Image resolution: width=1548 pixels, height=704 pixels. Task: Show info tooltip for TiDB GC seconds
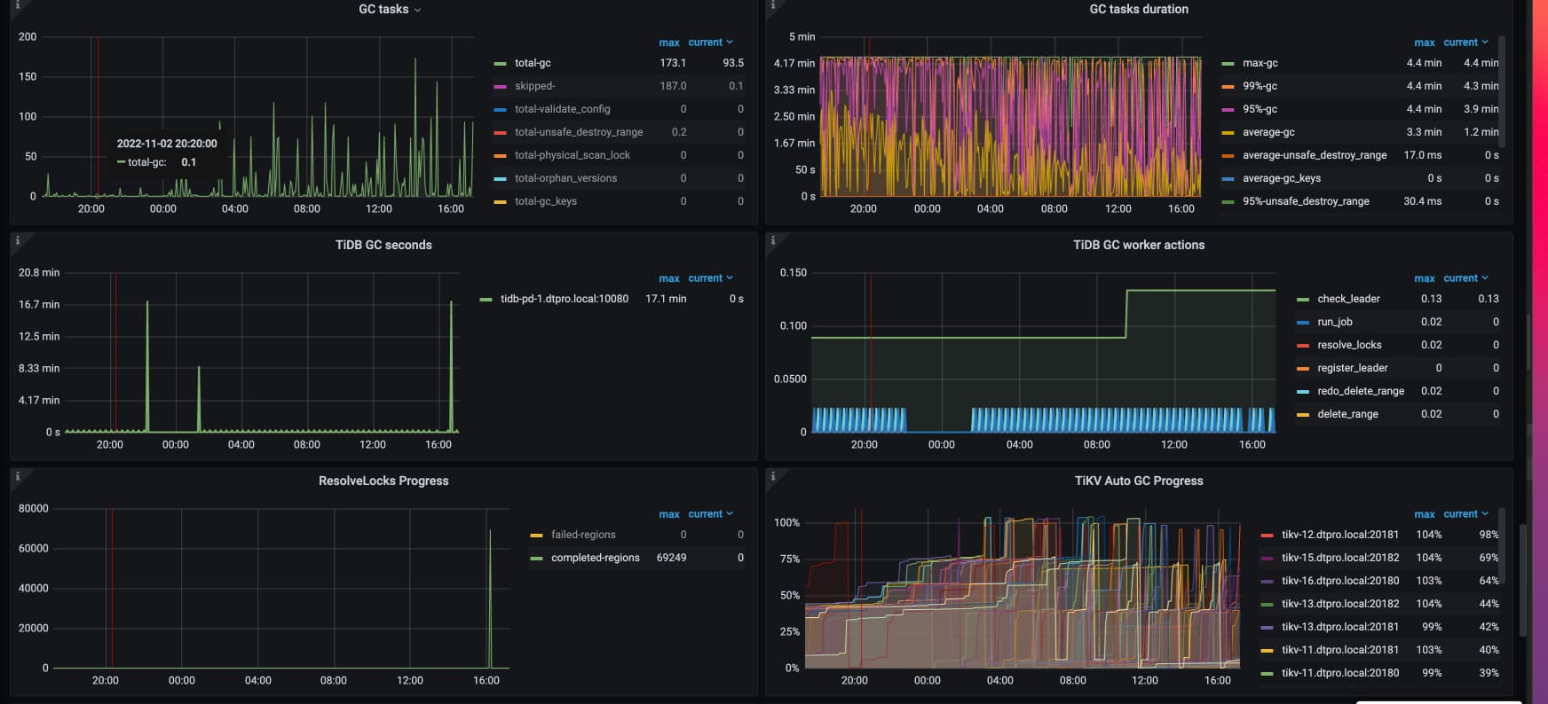18,240
